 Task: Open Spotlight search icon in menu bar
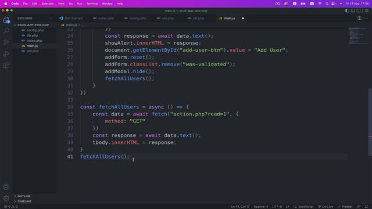coord(327,3)
